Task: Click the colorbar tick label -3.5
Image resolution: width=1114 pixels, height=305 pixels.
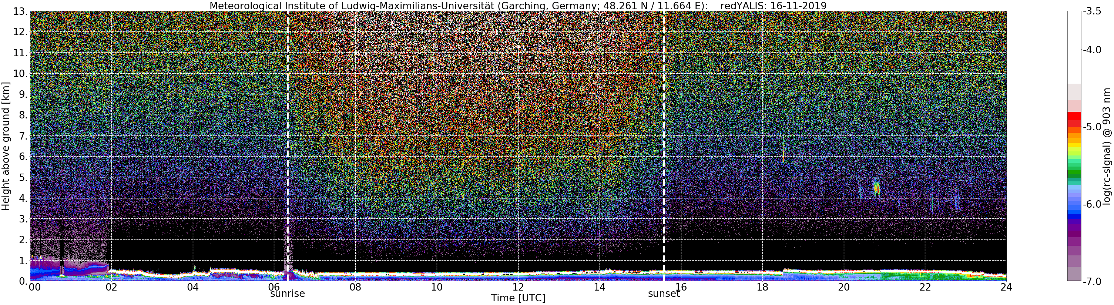Action: [1092, 12]
